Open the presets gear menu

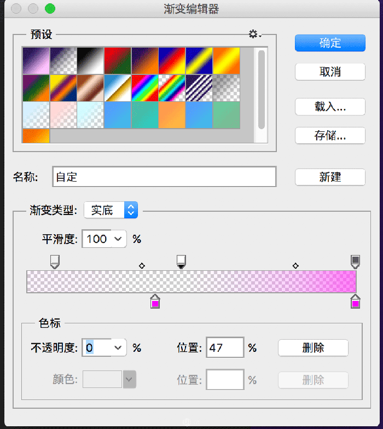click(255, 34)
